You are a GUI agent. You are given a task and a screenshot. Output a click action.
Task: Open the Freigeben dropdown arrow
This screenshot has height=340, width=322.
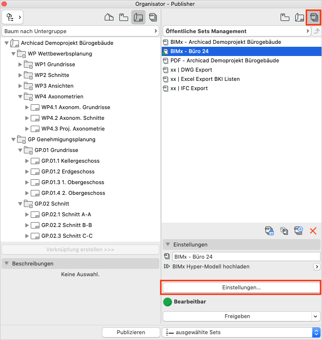tap(316, 316)
